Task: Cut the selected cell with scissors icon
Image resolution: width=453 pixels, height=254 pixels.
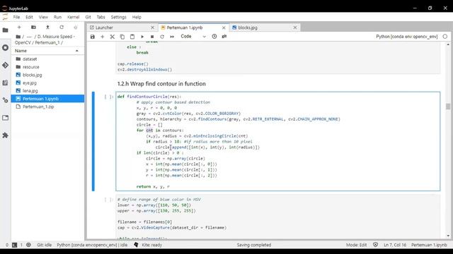Action: click(113, 37)
